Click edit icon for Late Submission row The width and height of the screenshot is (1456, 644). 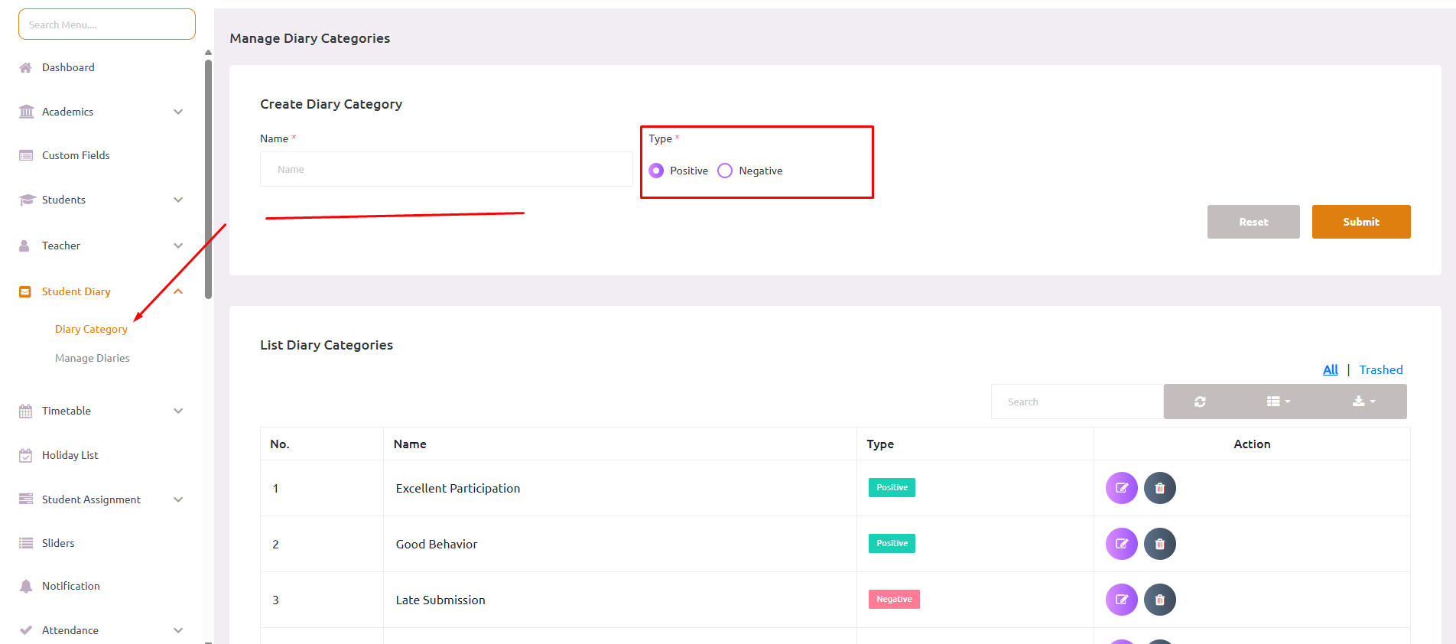1121,600
